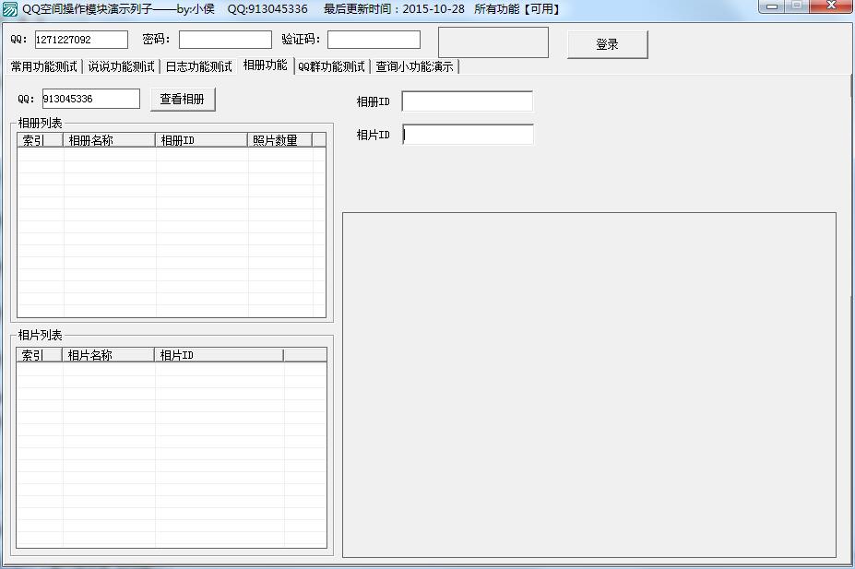
Task: Click the 查看相册 button
Action: 183,100
